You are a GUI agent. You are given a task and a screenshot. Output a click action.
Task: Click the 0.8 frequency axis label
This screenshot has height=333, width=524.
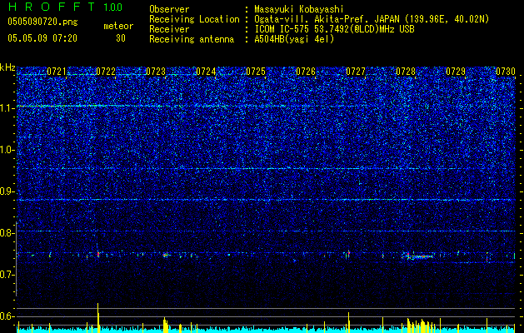pos(7,233)
